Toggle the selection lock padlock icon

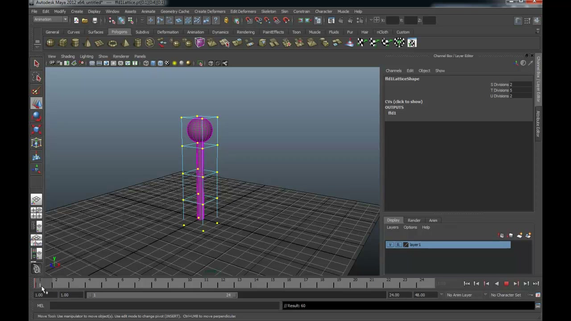point(226,20)
